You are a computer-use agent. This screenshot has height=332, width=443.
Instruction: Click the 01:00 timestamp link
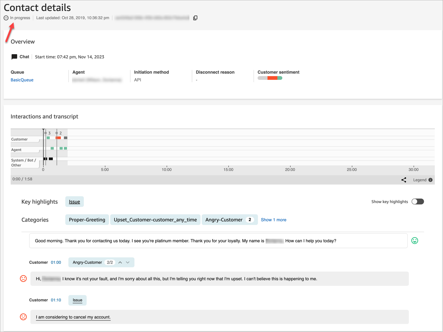tap(56, 262)
